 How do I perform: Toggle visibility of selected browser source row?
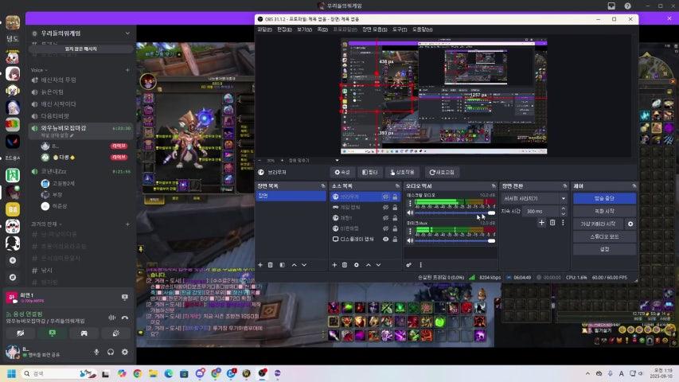click(385, 197)
